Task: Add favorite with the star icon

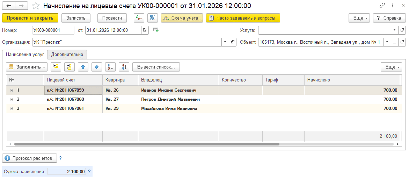Action: [35, 6]
